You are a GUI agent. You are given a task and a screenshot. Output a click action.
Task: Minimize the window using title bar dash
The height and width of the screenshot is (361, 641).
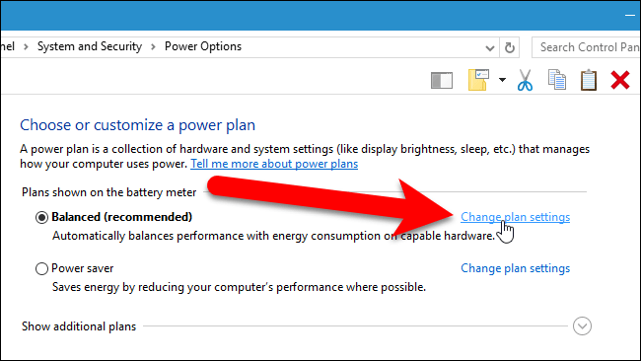coord(630,16)
